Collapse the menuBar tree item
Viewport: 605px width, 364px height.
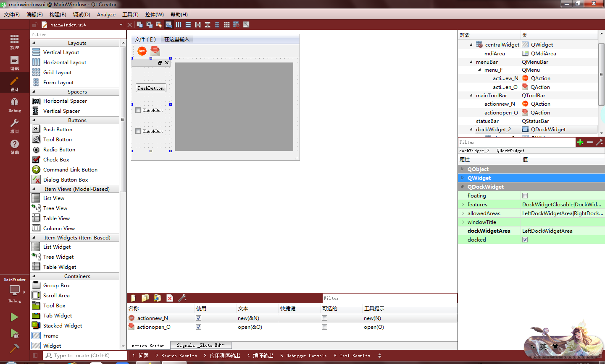[471, 62]
